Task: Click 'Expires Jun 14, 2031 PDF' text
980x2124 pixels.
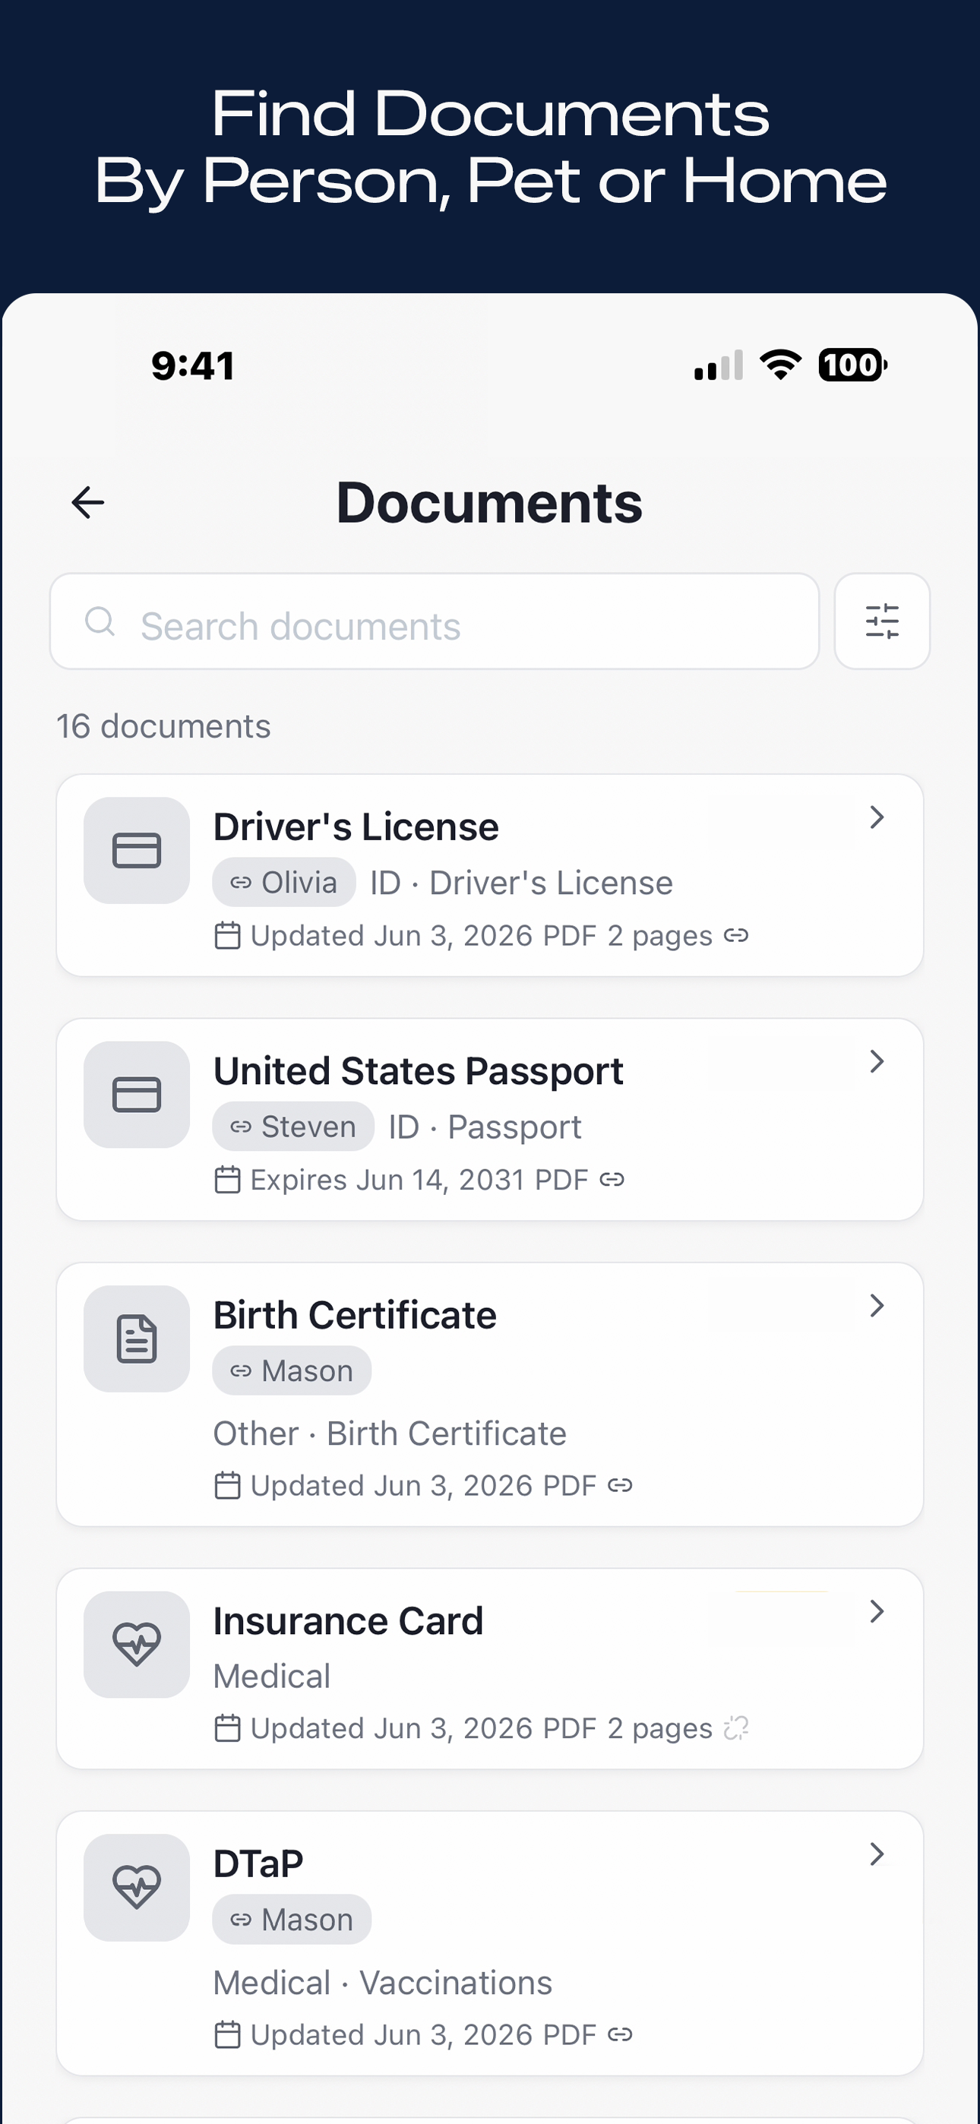Action: coord(419,1180)
